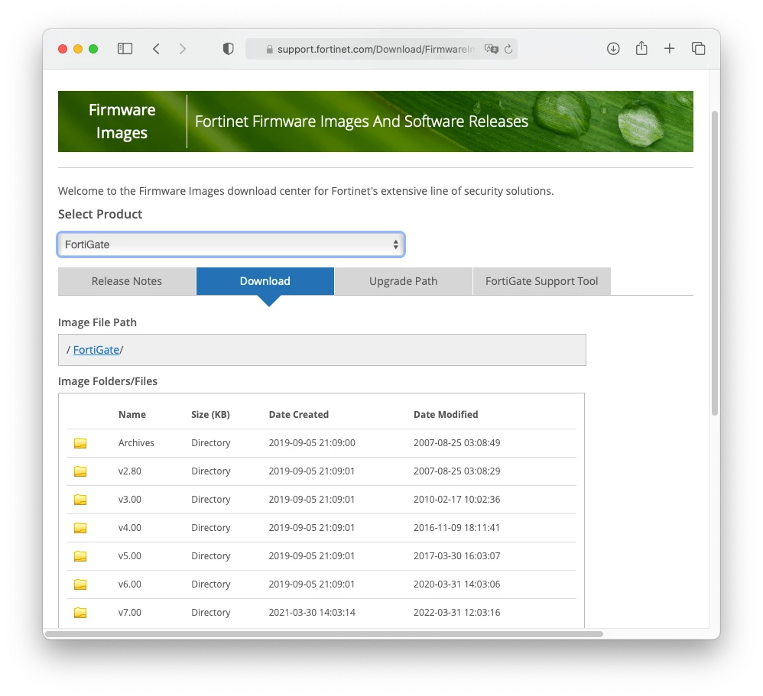Open the v2.80 directory
763x696 pixels.
tap(129, 471)
